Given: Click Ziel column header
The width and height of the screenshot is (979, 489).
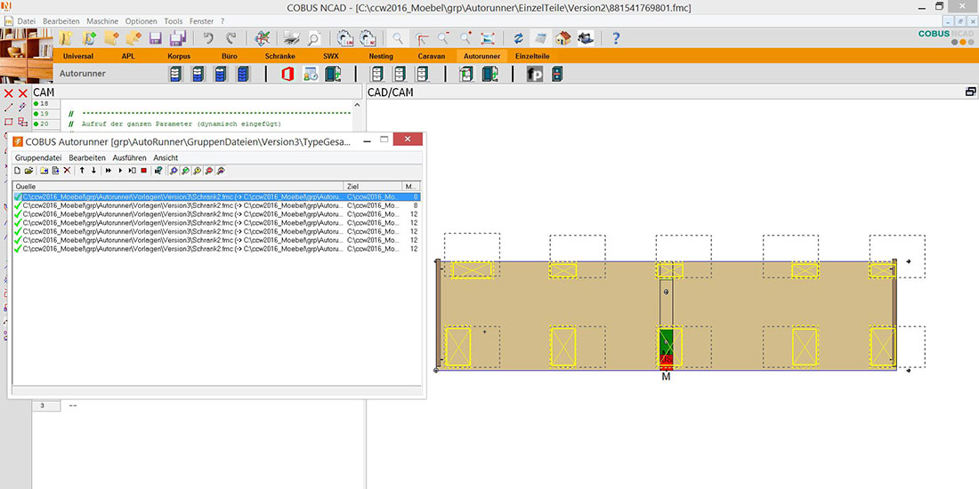Looking at the screenshot, I should pyautogui.click(x=374, y=187).
